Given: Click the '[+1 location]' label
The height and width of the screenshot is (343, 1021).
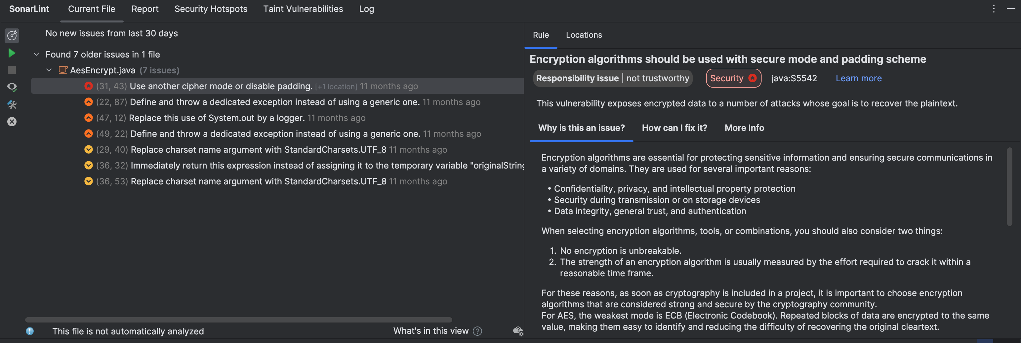Looking at the screenshot, I should (336, 87).
